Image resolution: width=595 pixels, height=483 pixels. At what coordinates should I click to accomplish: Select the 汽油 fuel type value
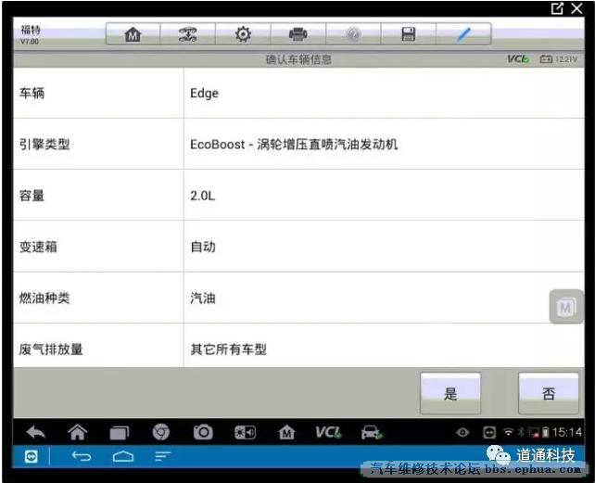pos(203,299)
